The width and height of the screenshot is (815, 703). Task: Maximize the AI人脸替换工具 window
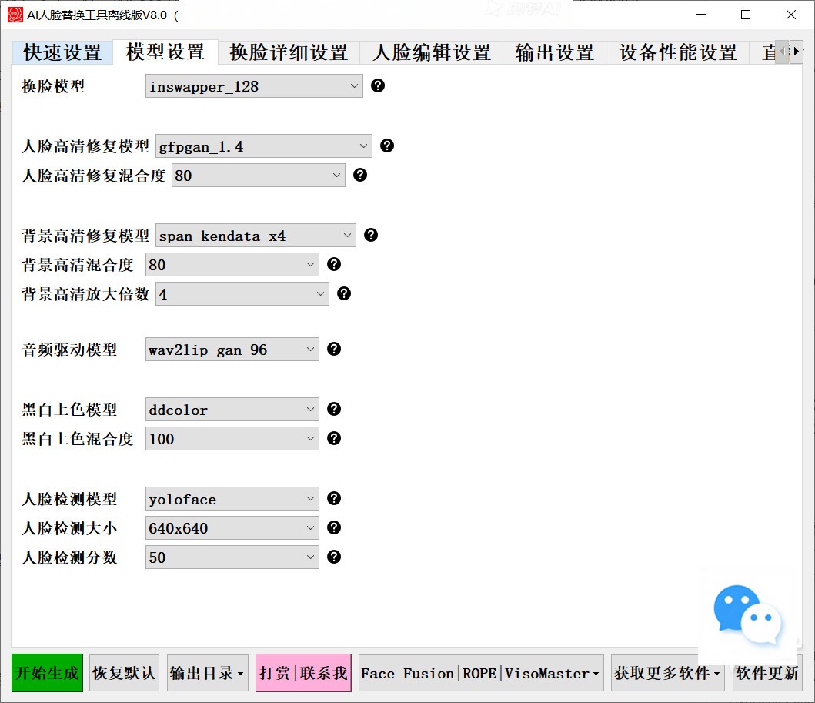tap(746, 15)
